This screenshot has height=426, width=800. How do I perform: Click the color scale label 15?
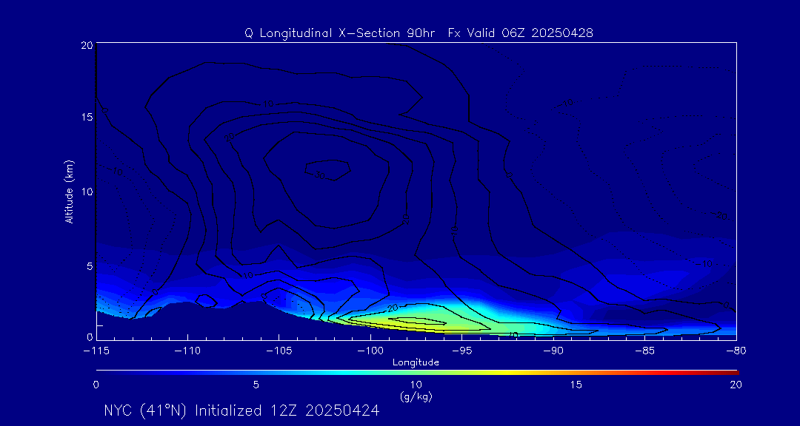point(576,385)
